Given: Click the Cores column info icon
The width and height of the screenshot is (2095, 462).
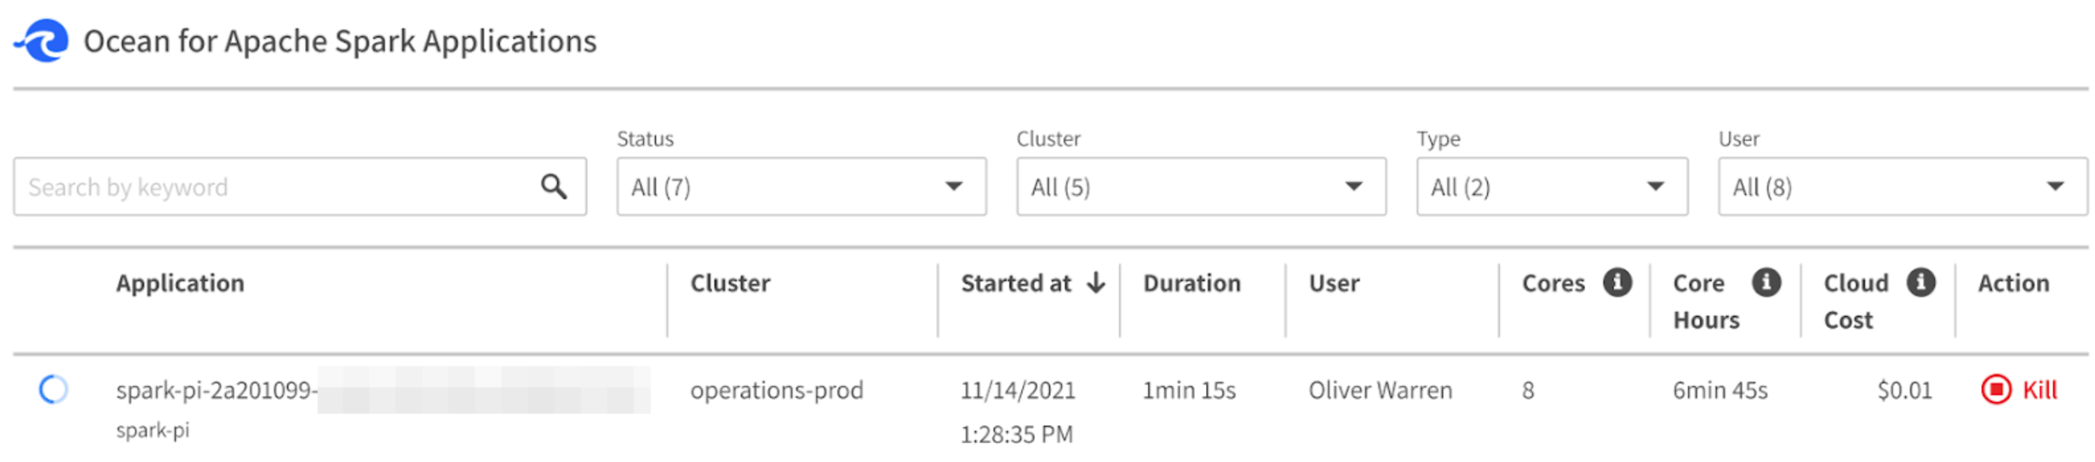Looking at the screenshot, I should pyautogui.click(x=1617, y=282).
